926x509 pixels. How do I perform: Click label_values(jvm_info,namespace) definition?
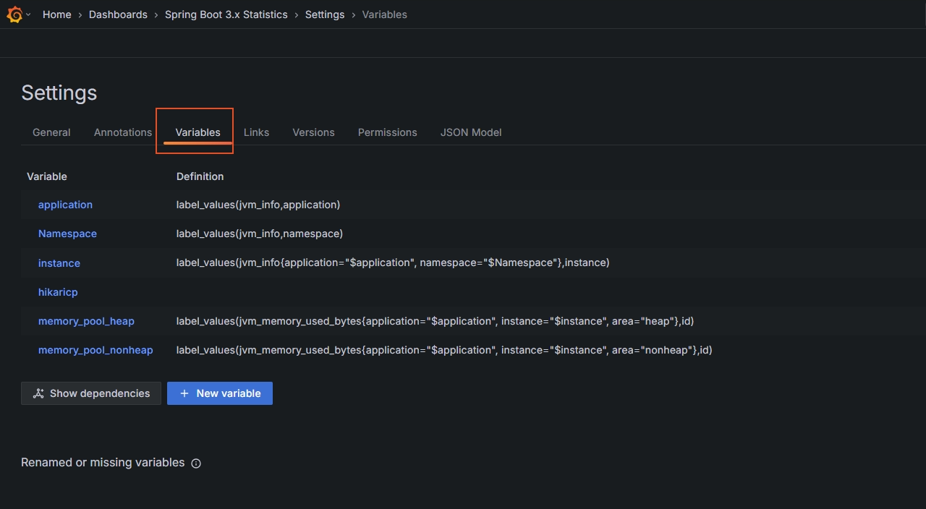(x=260, y=234)
